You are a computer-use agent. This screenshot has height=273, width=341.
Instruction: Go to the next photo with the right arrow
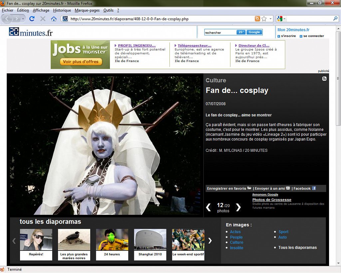coord(238,207)
